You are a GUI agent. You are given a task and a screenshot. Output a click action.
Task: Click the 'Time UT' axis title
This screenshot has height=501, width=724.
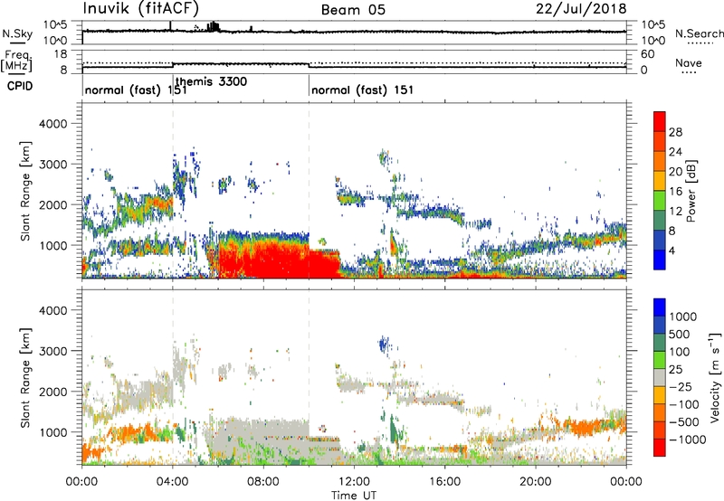coord(354,496)
